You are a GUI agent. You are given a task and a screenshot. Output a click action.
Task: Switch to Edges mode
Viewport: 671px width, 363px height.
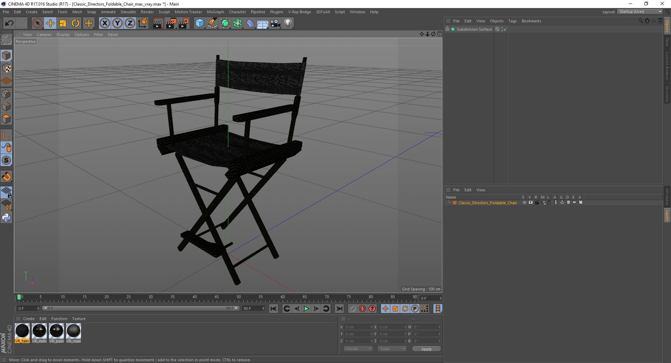click(x=6, y=106)
